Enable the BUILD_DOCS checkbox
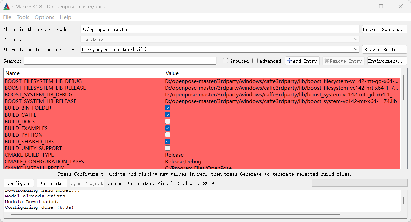Viewport: 411px width, 222px height. 167,121
